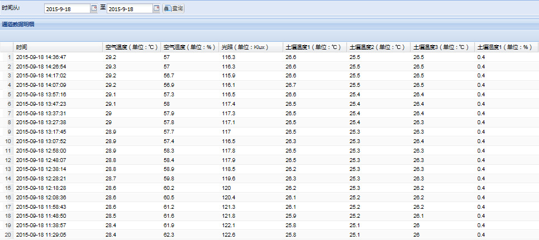Sort by 空气湿度 column header
Viewport: 539px width, 240px height.
coord(189,47)
